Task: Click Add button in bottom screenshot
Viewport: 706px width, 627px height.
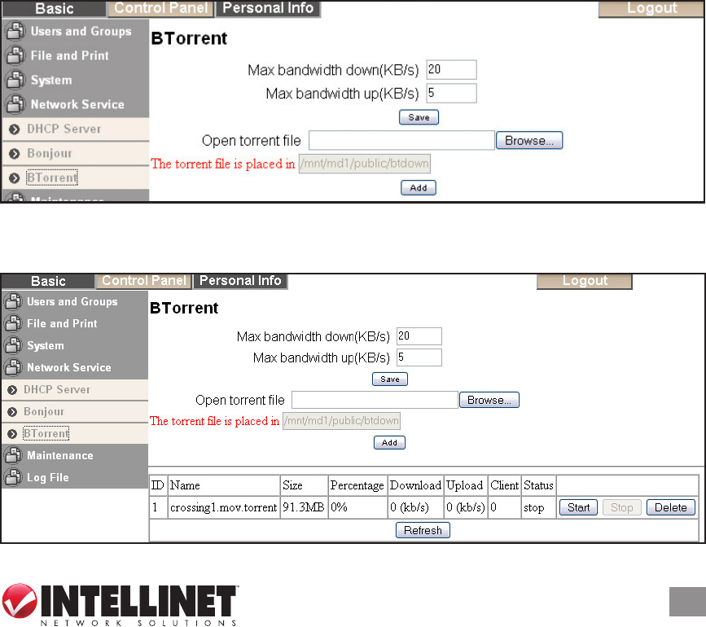Action: tap(389, 442)
